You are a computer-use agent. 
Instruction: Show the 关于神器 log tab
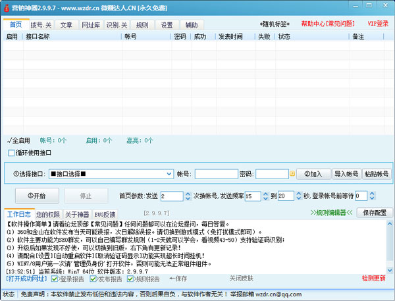[76, 214]
